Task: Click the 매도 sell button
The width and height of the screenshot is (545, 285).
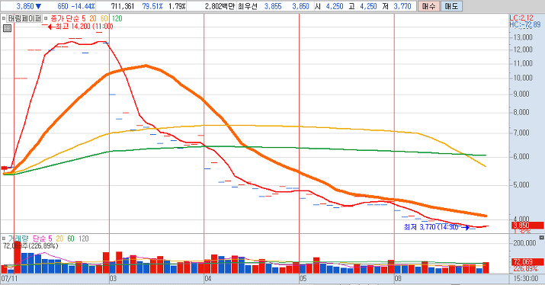Action: point(451,6)
